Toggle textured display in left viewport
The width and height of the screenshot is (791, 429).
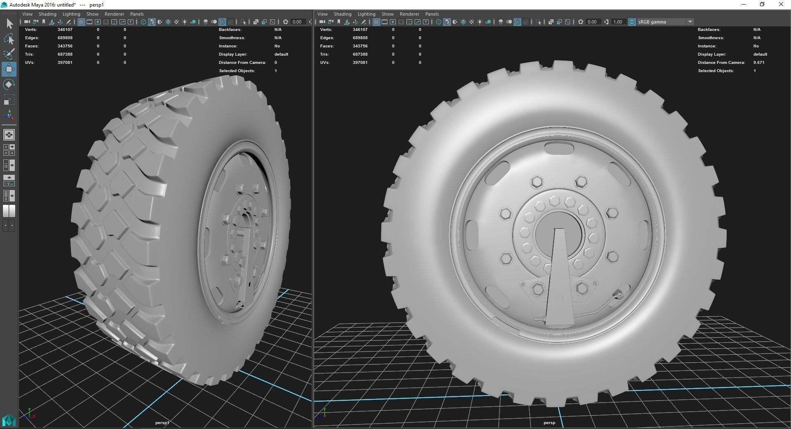[176, 22]
